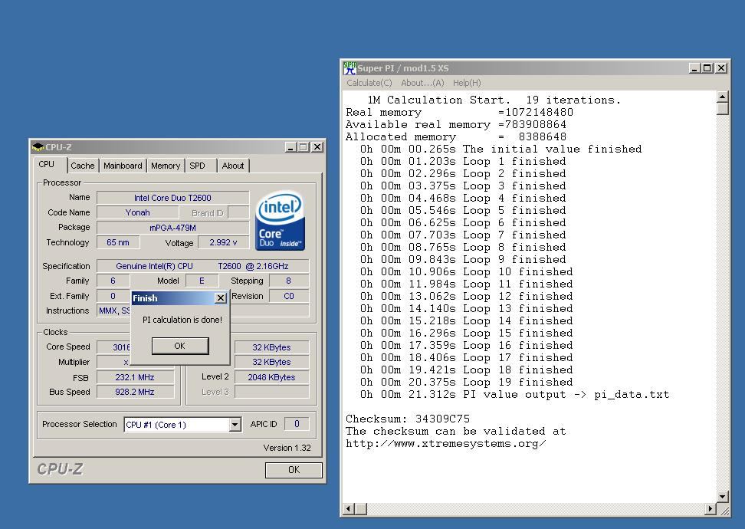Switch to the SPD tab in CPU-Z
745x529 pixels.
coord(197,166)
